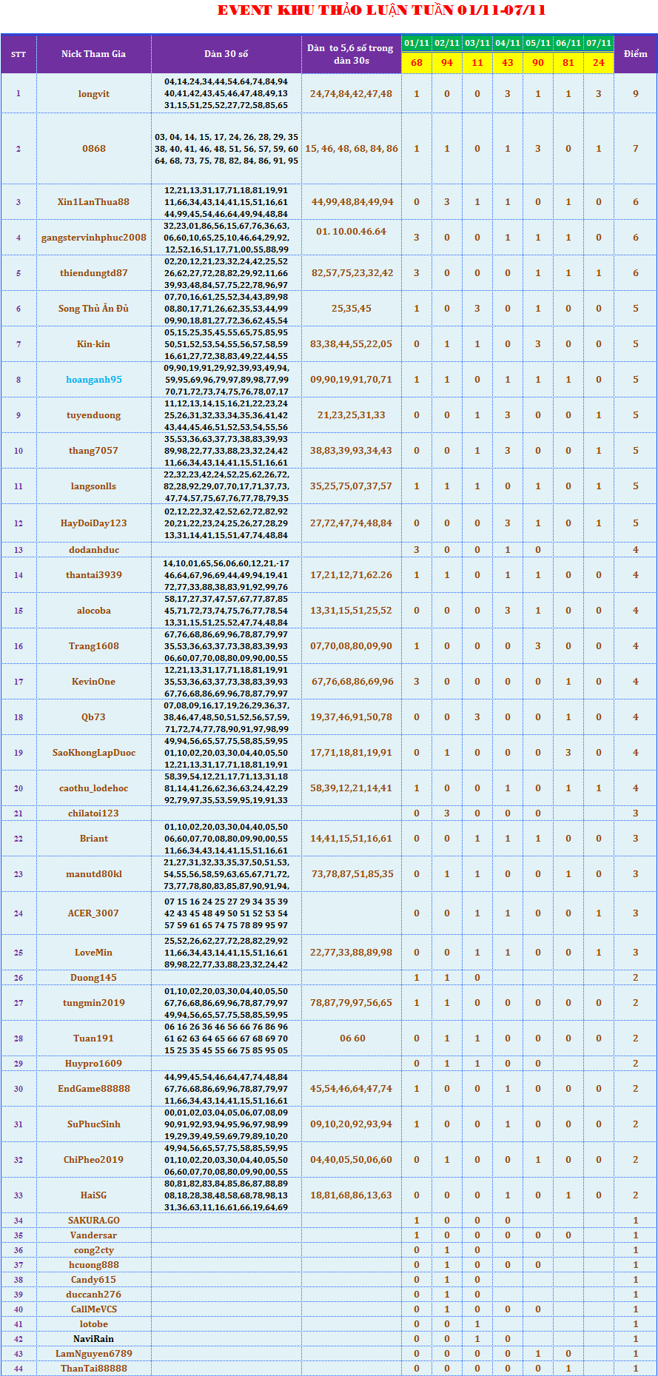Select the SaoKhongLapDuoc nickname
The height and width of the screenshot is (1376, 658).
click(x=93, y=753)
